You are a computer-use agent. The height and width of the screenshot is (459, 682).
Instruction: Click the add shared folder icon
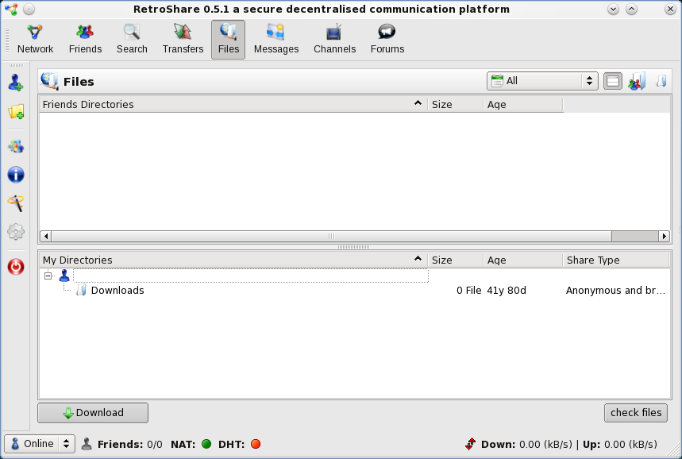(16, 111)
